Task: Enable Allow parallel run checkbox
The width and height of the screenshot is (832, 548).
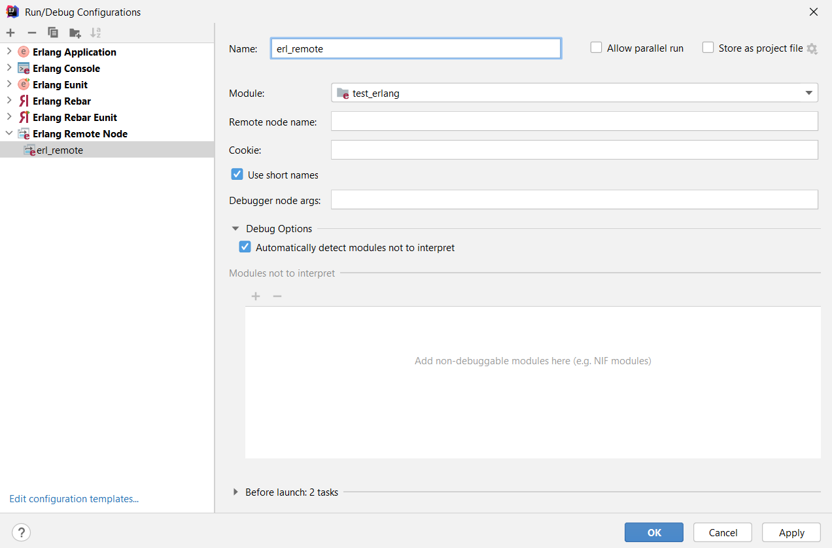Action: coord(596,48)
